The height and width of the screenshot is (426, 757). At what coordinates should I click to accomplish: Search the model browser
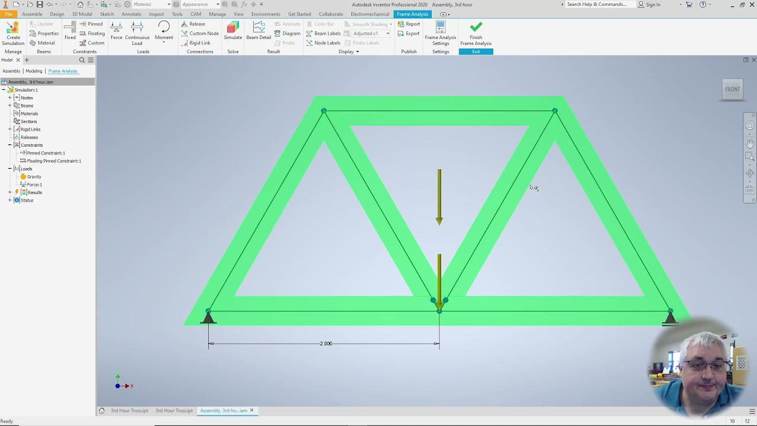pos(82,60)
